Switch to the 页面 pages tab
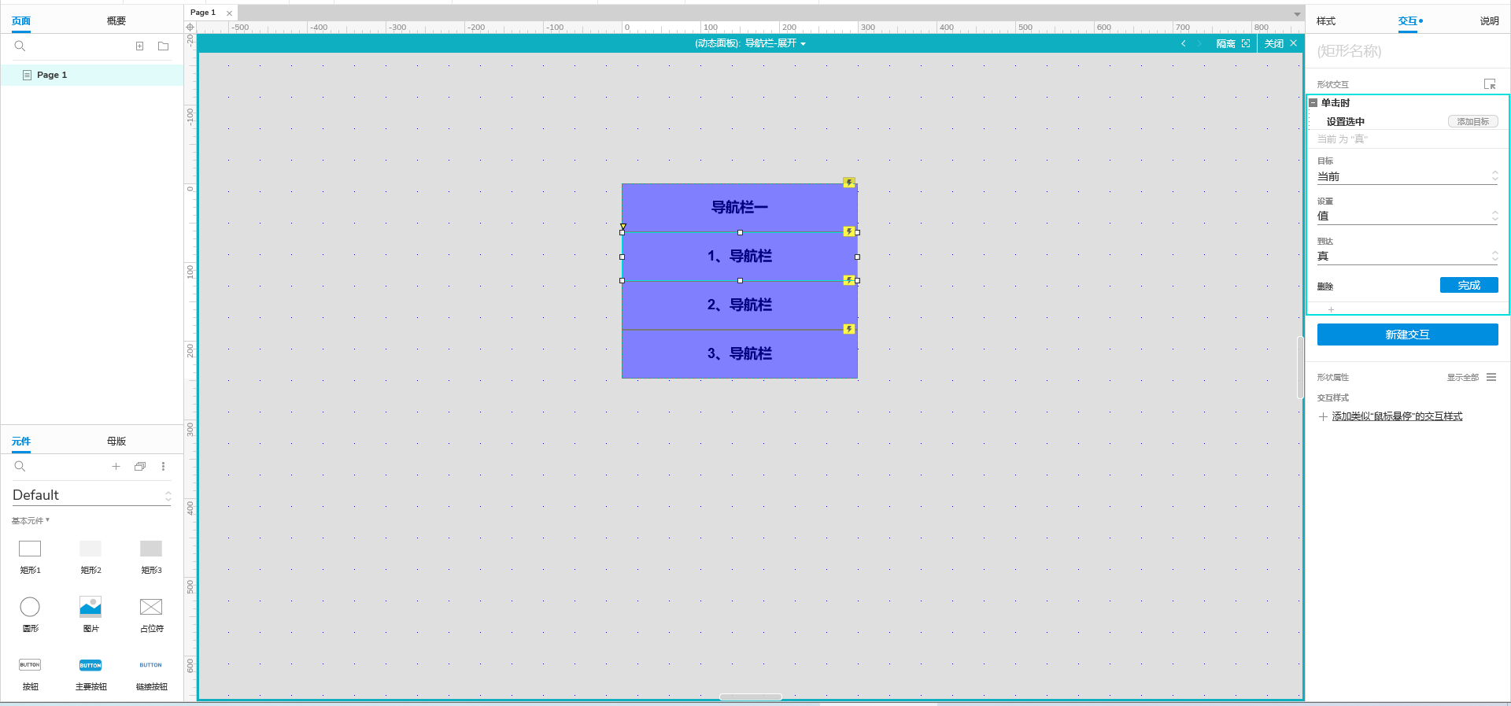 tap(21, 21)
